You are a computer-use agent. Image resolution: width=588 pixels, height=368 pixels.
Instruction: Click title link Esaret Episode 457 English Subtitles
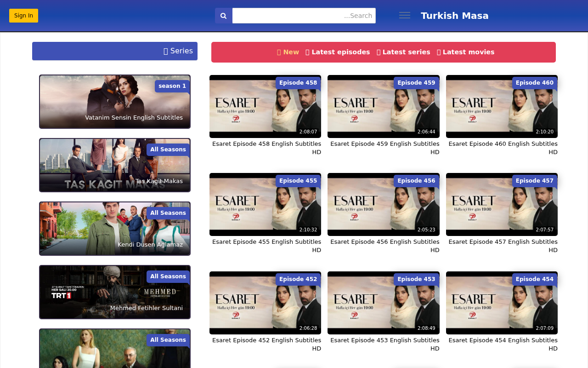(x=503, y=246)
